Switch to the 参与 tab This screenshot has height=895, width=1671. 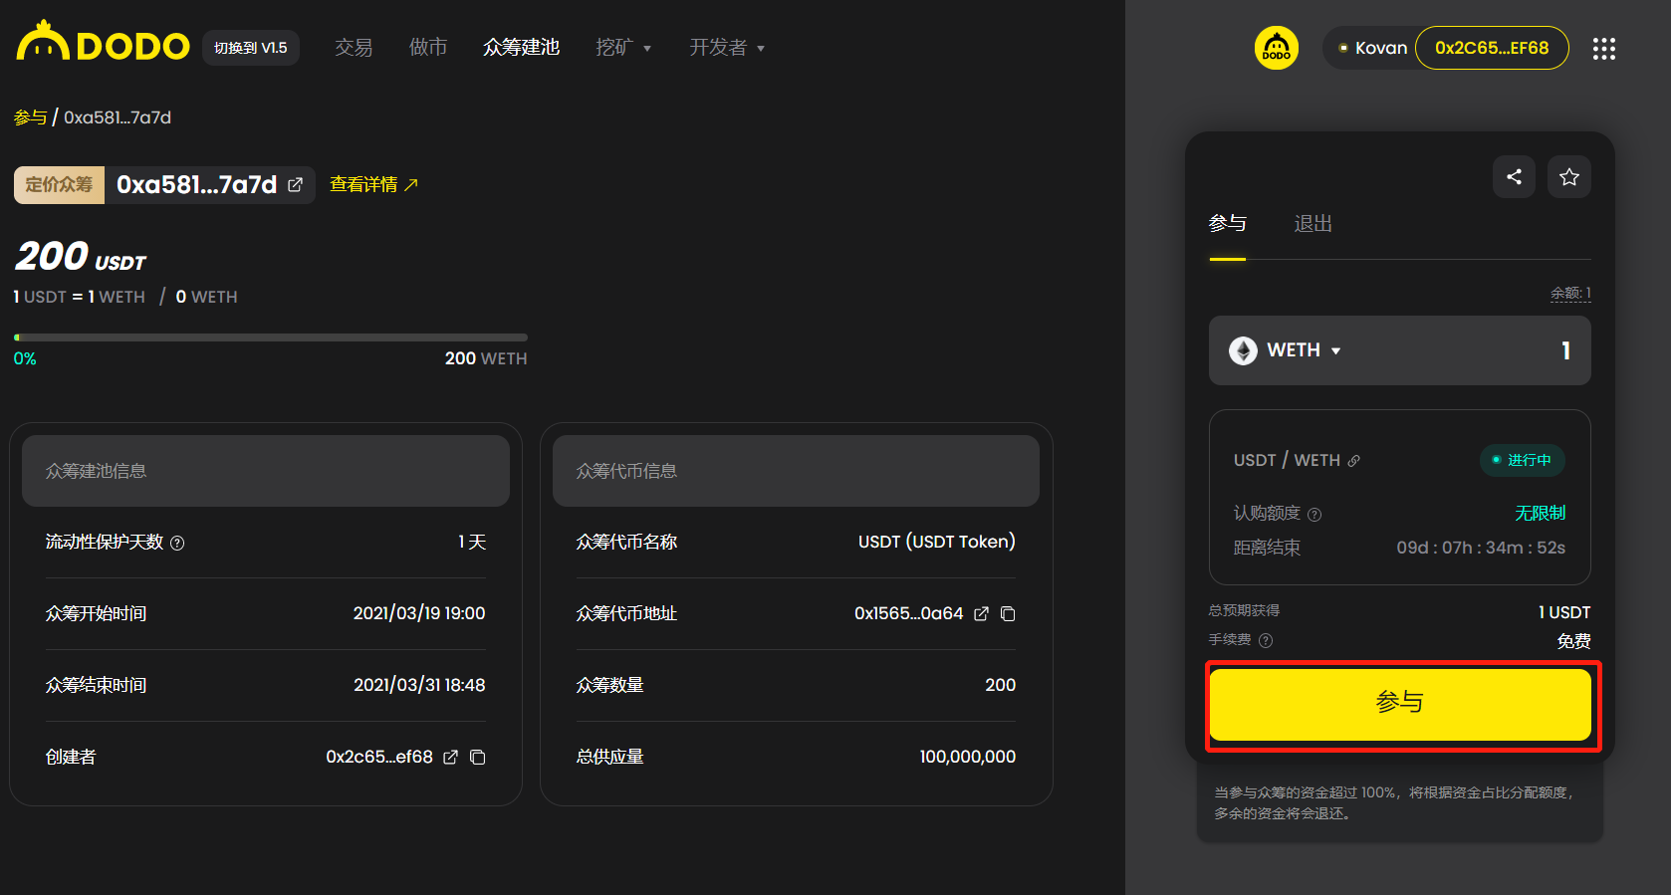(1228, 224)
